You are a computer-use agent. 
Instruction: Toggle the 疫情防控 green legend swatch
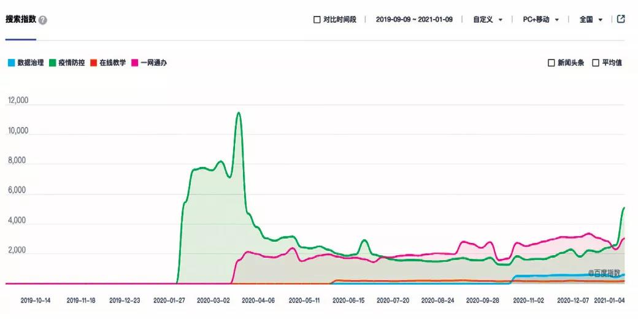(52, 63)
